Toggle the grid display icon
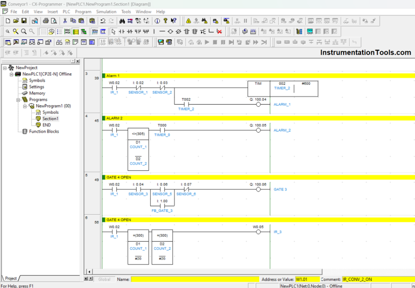415x288 pixels. point(44,31)
